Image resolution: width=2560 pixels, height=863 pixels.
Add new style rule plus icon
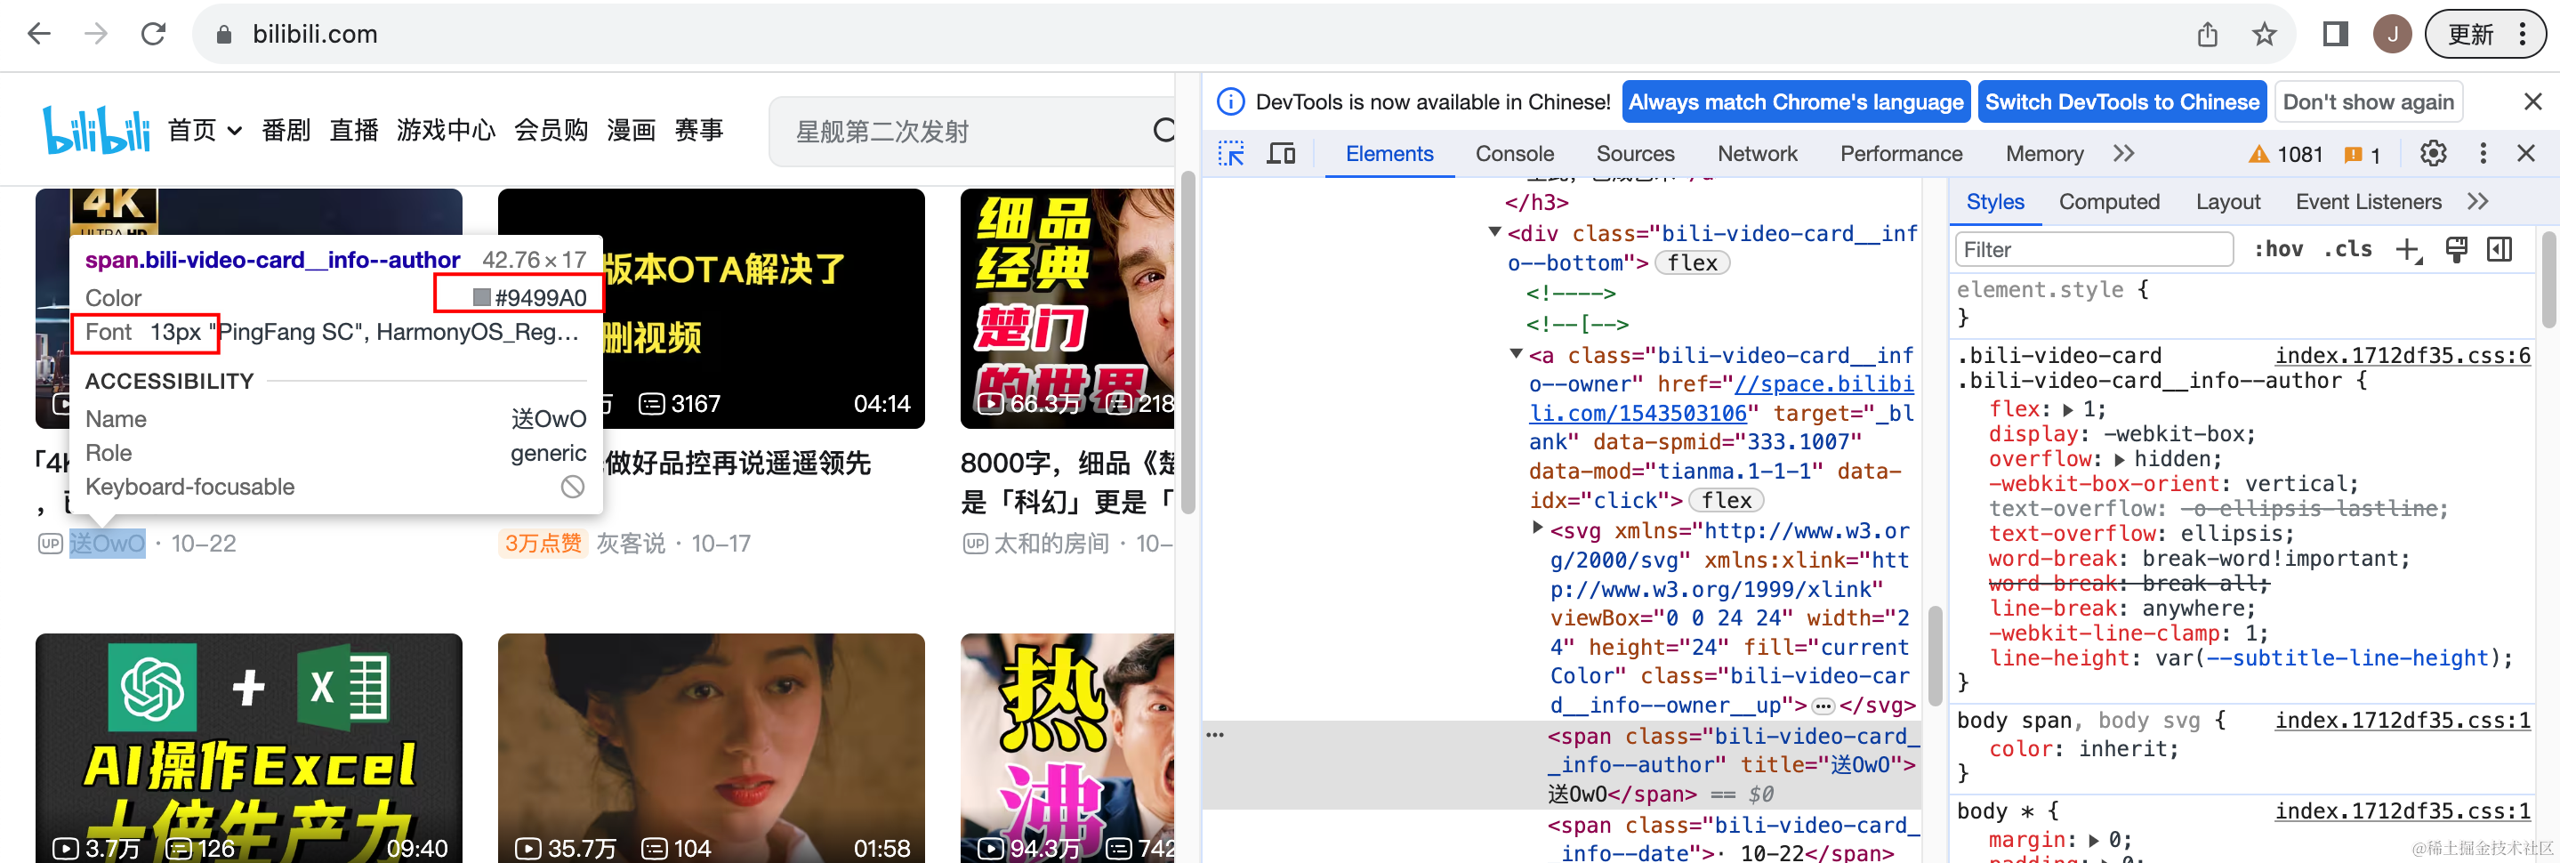2408,251
